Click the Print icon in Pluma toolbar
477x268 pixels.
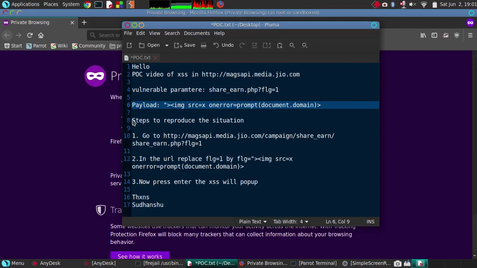click(203, 45)
